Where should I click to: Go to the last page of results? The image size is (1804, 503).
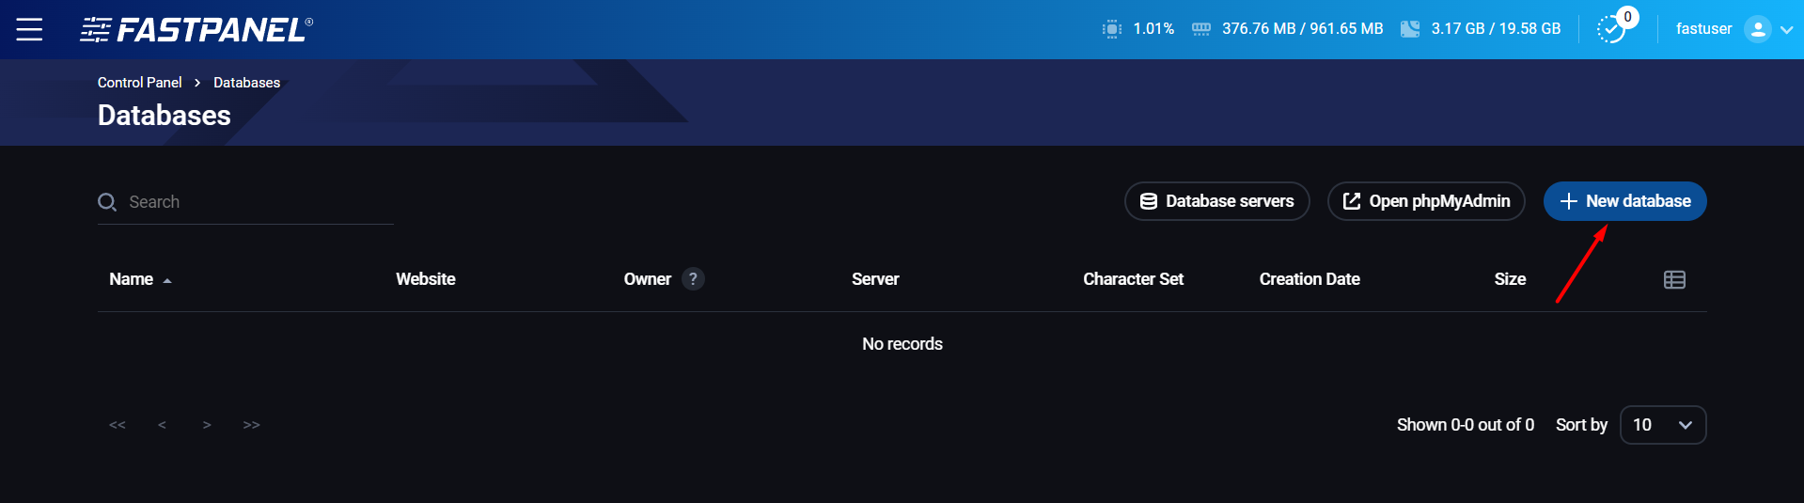[x=251, y=425]
